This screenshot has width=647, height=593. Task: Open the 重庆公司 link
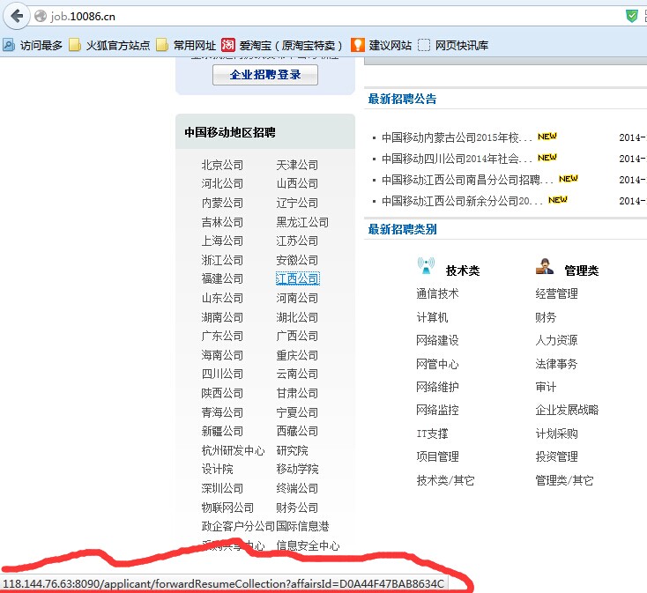tap(297, 355)
